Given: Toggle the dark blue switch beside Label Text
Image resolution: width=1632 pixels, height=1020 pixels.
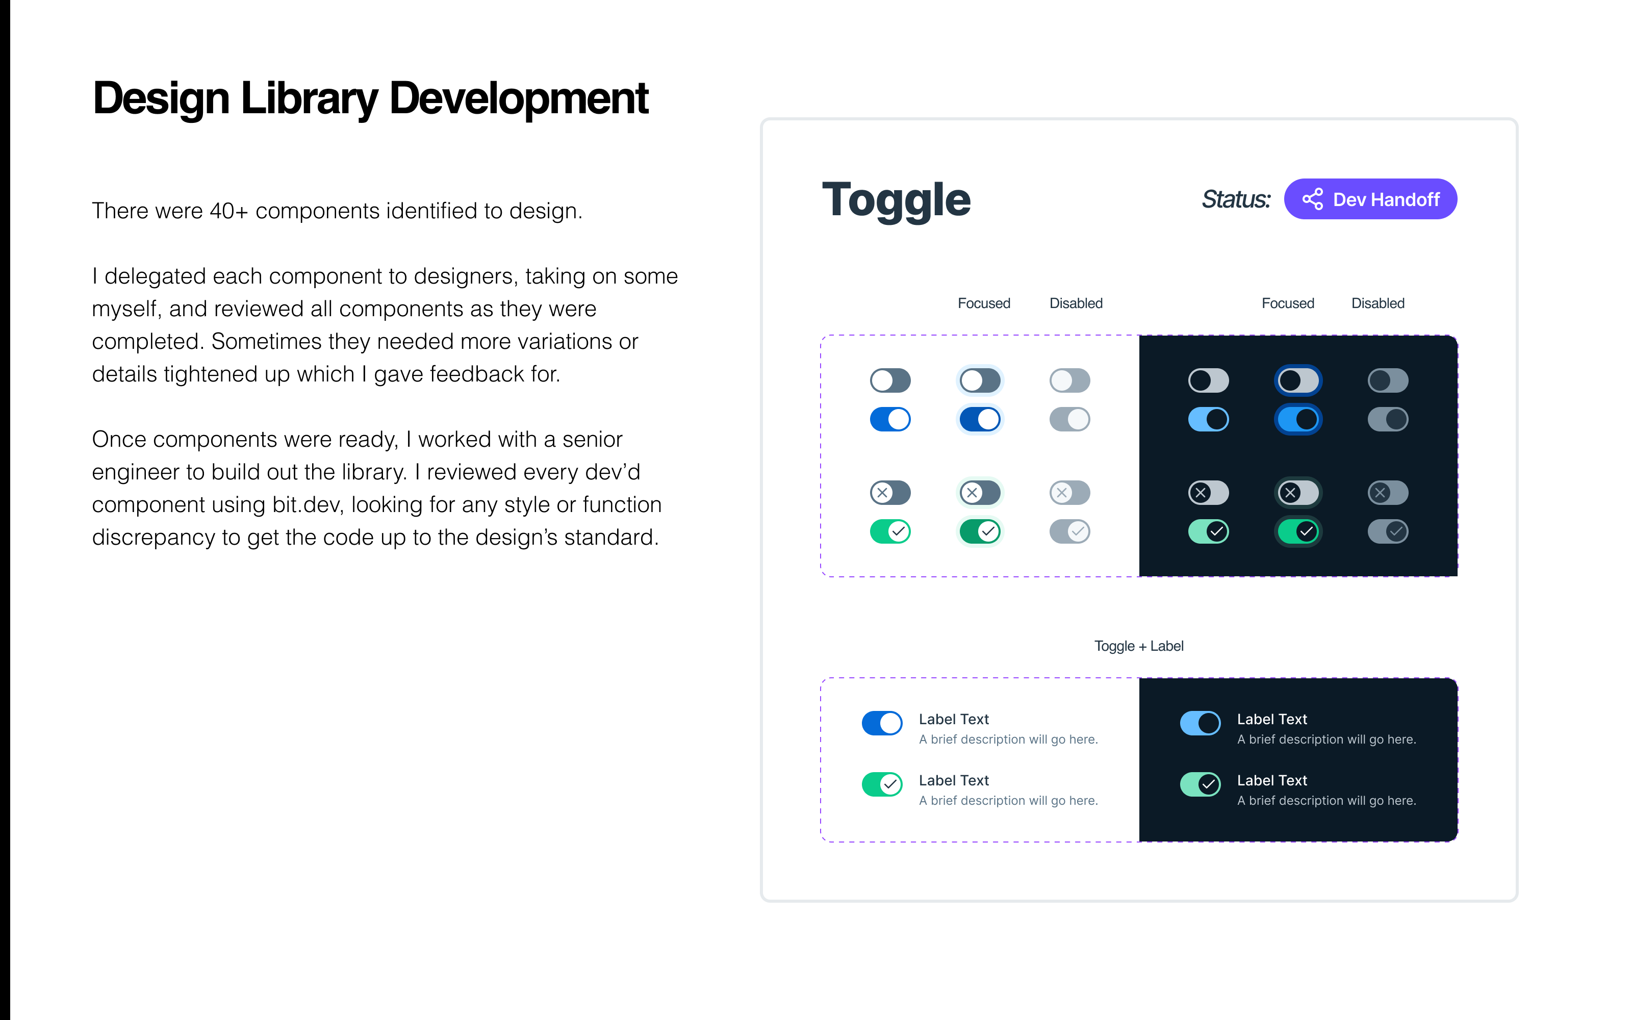Looking at the screenshot, I should [1201, 723].
